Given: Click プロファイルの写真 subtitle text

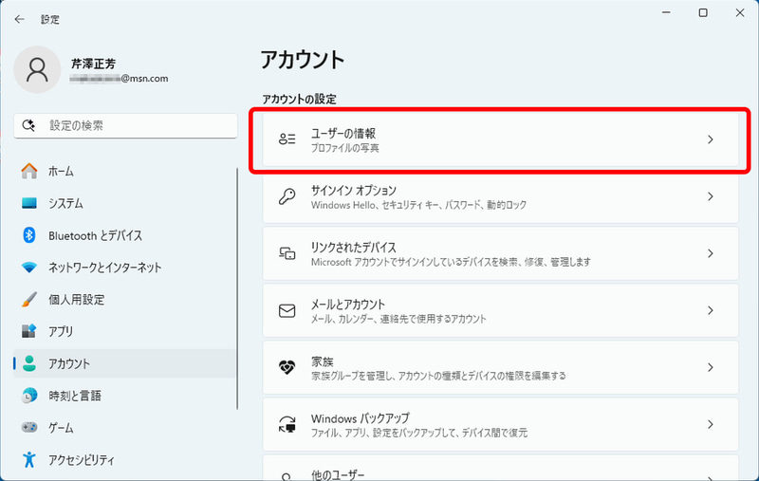Looking at the screenshot, I should click(344, 148).
